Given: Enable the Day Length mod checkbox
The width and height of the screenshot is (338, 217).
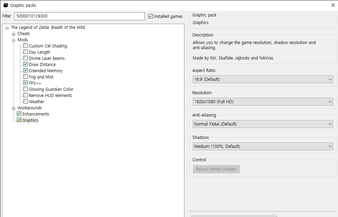Looking at the screenshot, I should (26, 52).
